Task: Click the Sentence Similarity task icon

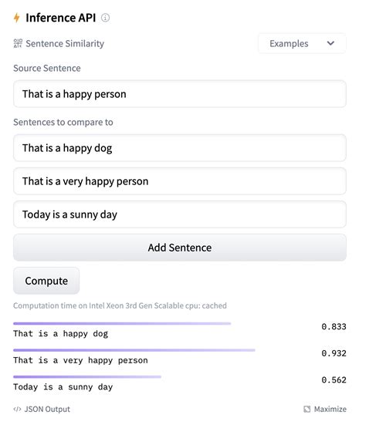Action: click(x=18, y=43)
